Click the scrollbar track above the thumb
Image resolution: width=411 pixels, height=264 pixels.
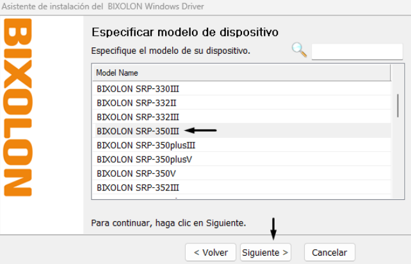(398, 79)
